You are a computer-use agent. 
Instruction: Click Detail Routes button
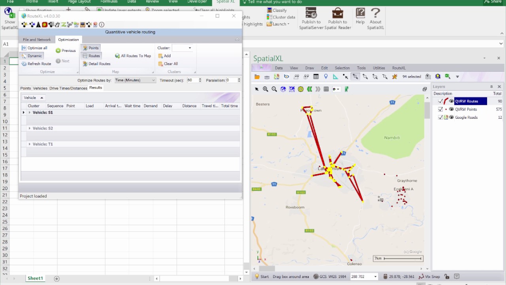[x=96, y=64]
